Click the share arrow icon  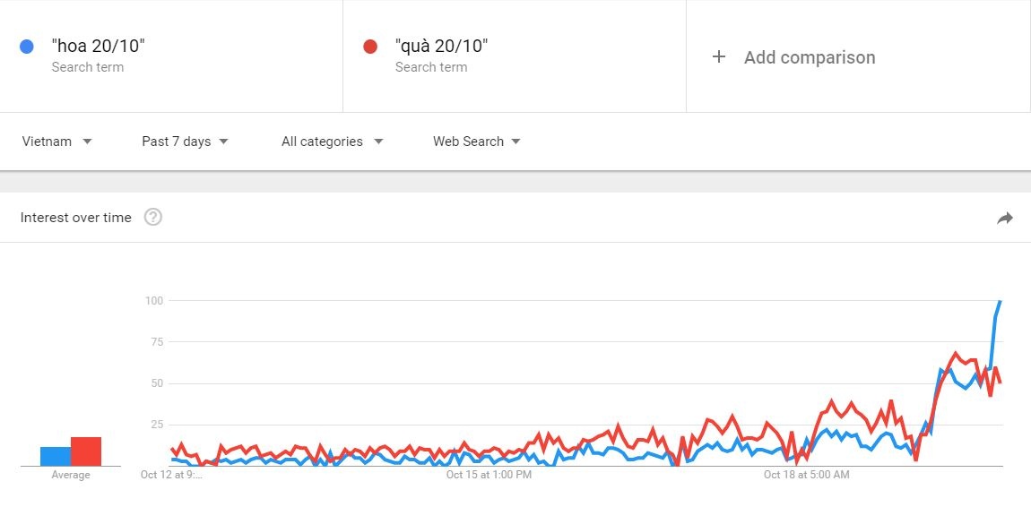[x=1005, y=218]
